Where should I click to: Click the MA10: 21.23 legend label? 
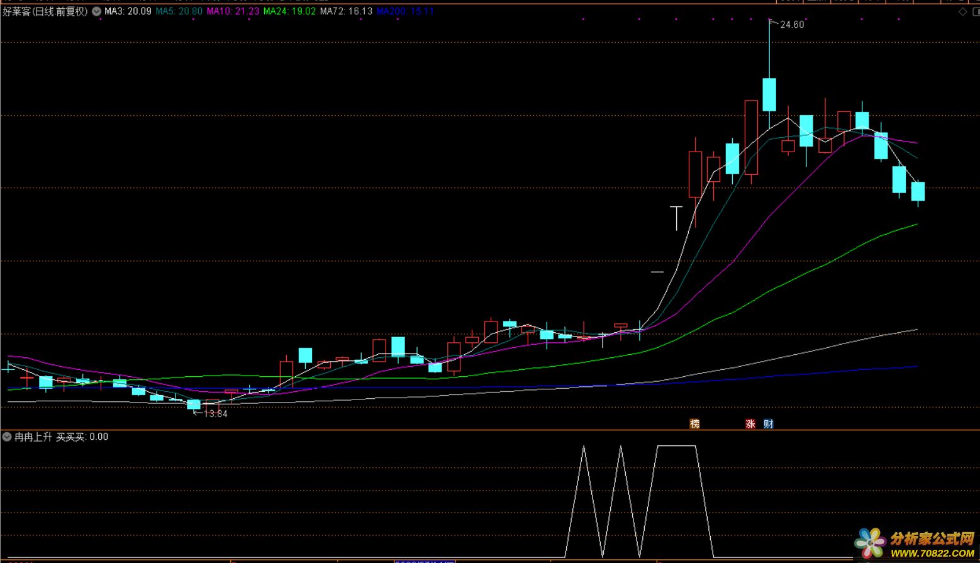coord(233,11)
